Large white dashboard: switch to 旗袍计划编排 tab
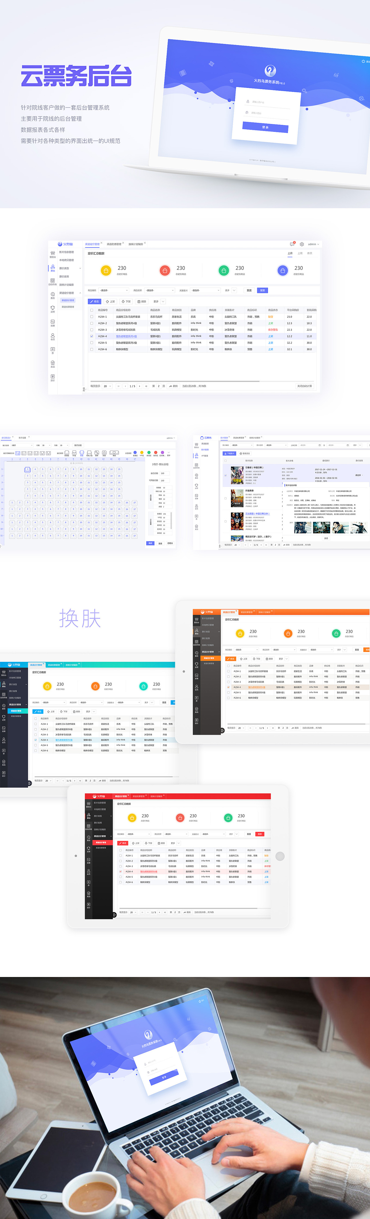The width and height of the screenshot is (370, 1219). 136,244
